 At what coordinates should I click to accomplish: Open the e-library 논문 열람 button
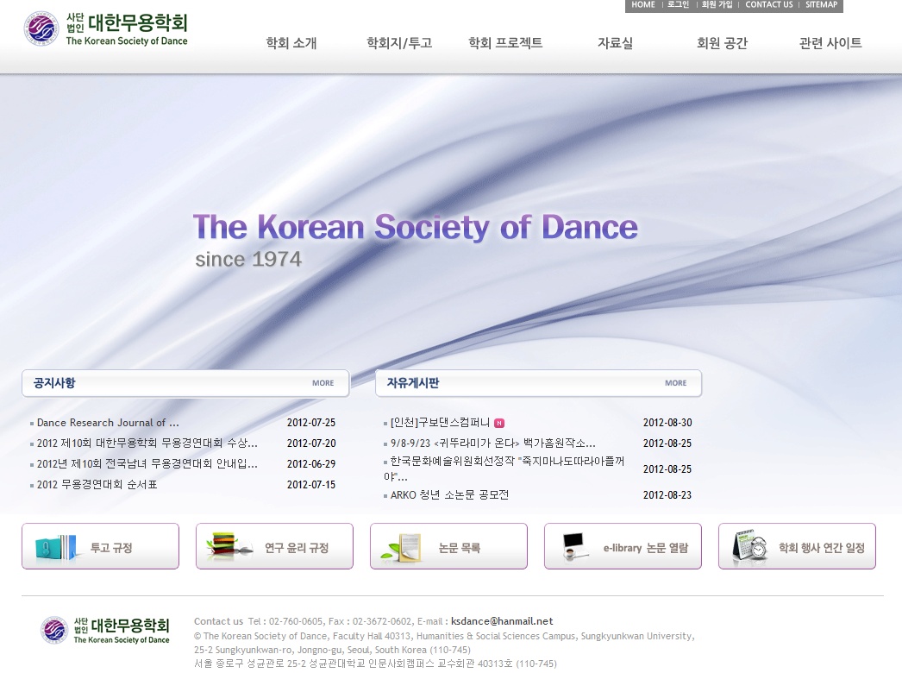[623, 546]
